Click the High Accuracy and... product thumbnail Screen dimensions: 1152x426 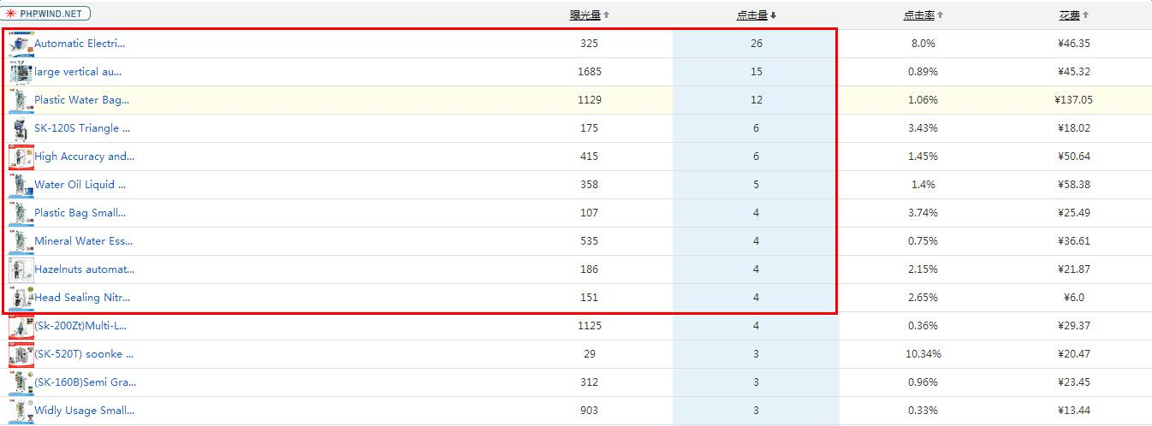coord(21,157)
